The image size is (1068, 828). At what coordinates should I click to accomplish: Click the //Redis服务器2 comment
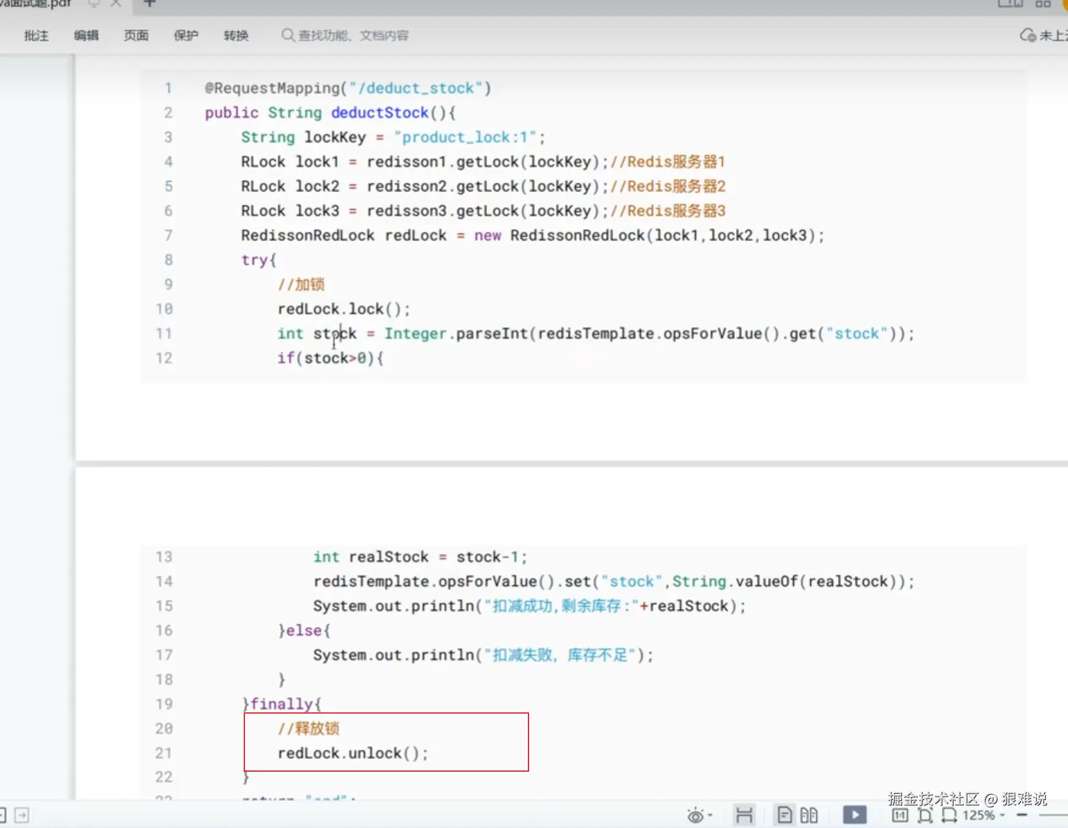[668, 186]
